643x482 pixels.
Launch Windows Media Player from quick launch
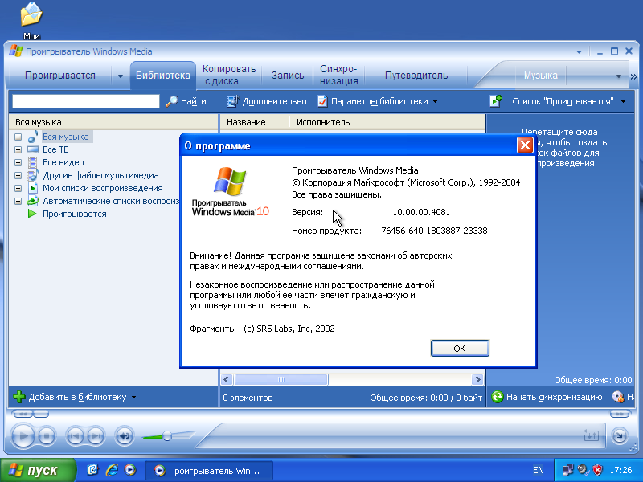click(130, 470)
